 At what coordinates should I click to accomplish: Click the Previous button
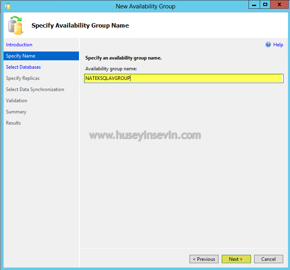(204, 259)
